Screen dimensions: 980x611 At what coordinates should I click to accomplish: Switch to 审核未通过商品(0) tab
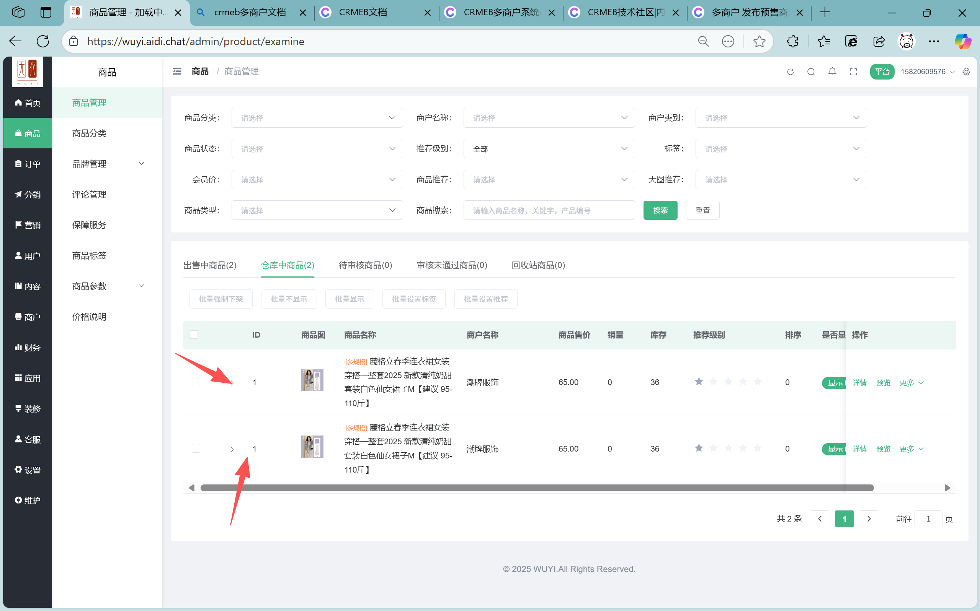[x=452, y=265]
